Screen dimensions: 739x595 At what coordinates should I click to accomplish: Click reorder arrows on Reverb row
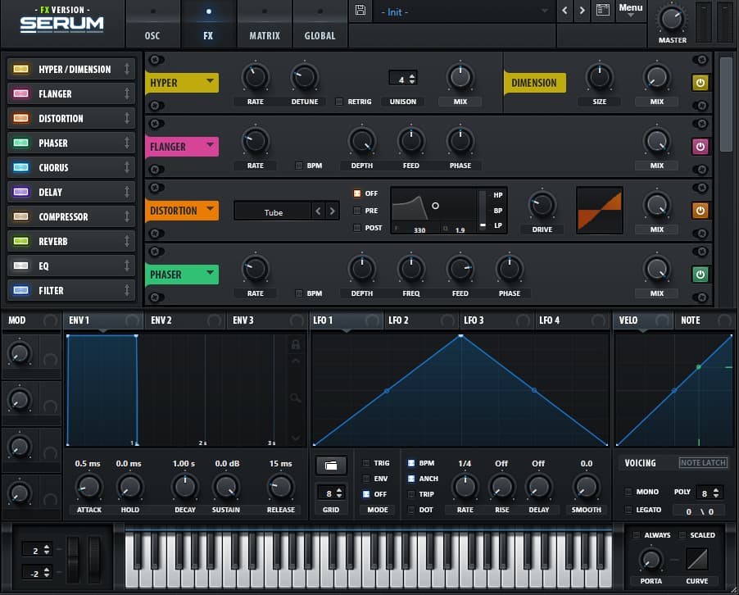point(127,242)
